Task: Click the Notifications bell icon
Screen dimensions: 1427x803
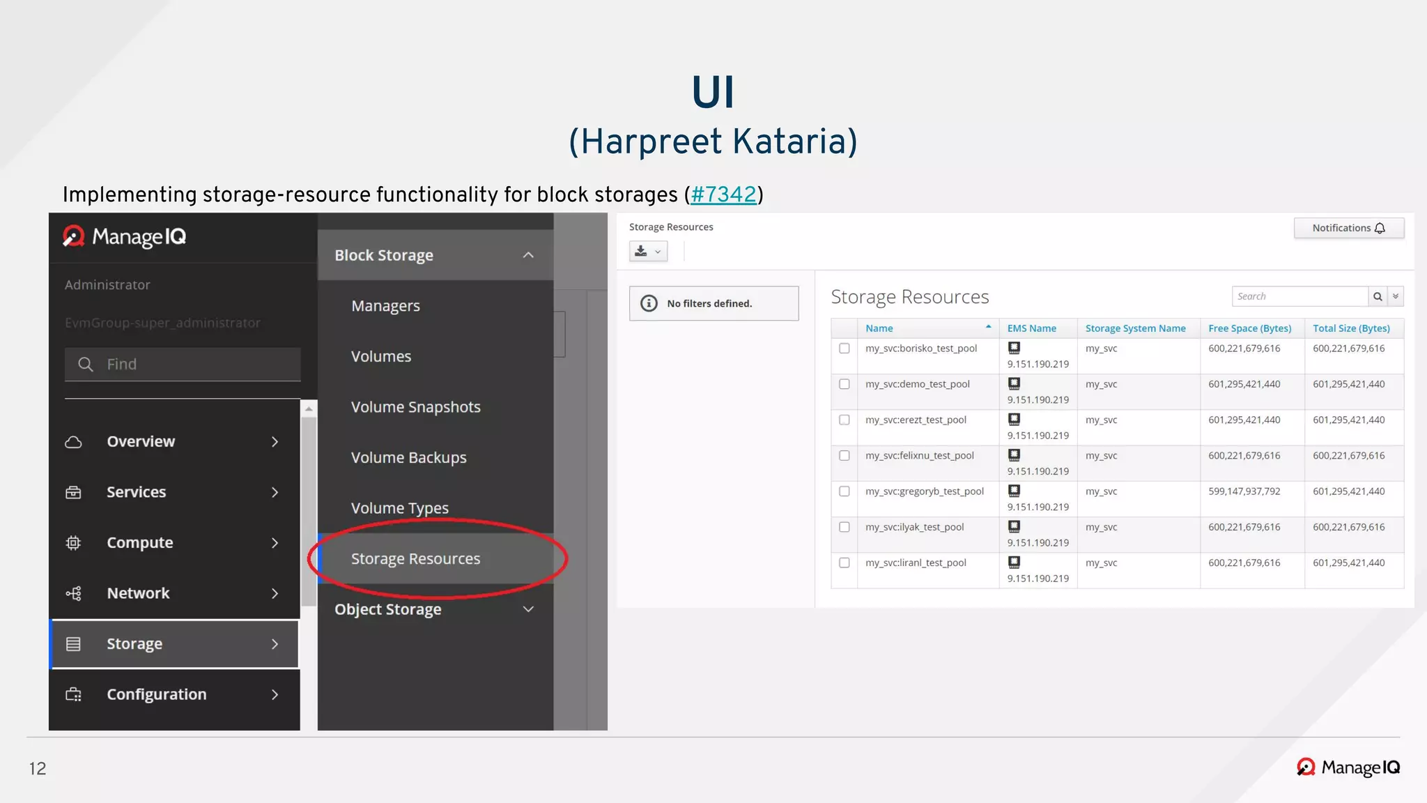Action: coord(1380,228)
